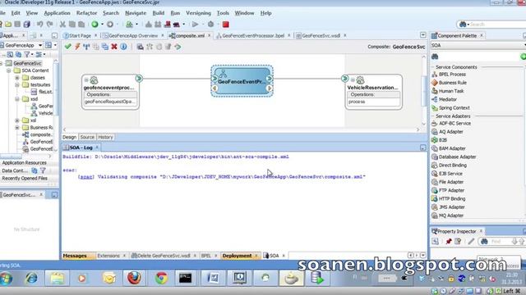526x295 pixels.
Task: Open the Application menu
Action: (x=57, y=13)
